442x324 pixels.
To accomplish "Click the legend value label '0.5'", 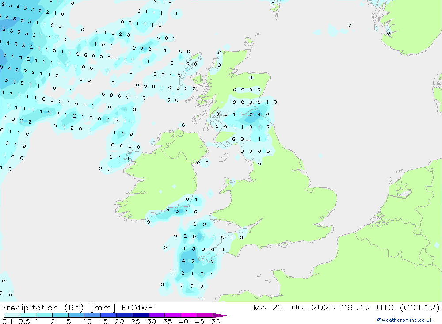I will (24, 321).
